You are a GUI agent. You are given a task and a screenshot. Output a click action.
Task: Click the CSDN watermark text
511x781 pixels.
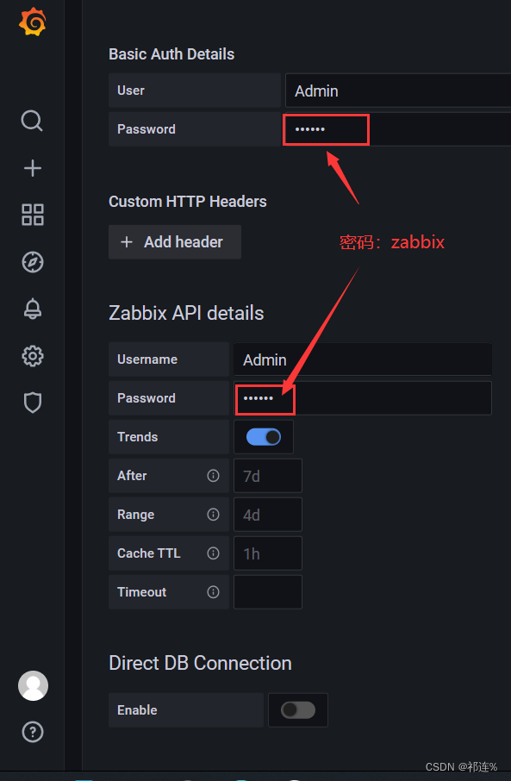point(461,766)
